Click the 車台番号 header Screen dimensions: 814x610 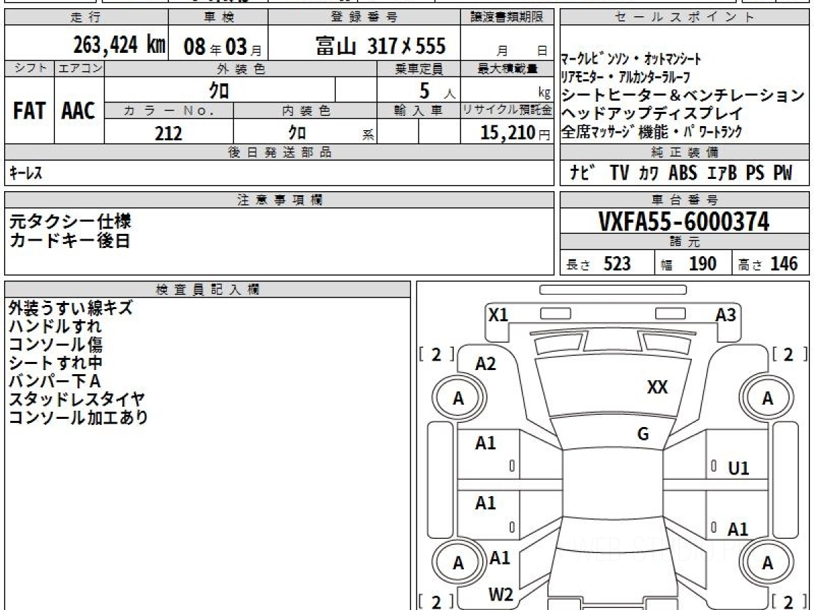[685, 199]
